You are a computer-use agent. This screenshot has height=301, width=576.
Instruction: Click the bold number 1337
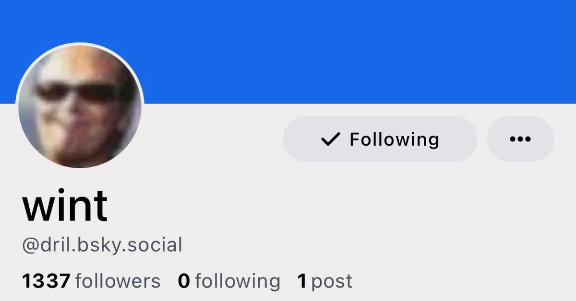click(x=46, y=281)
